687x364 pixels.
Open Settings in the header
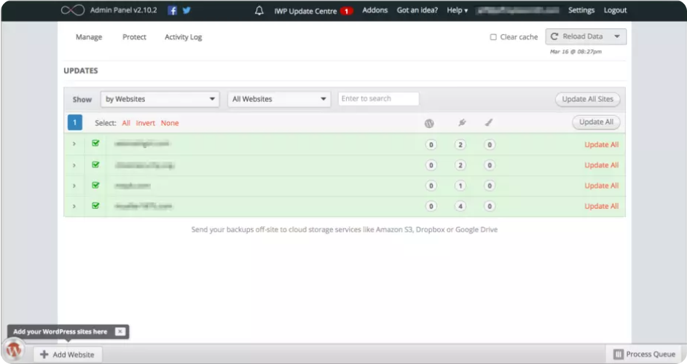(581, 10)
